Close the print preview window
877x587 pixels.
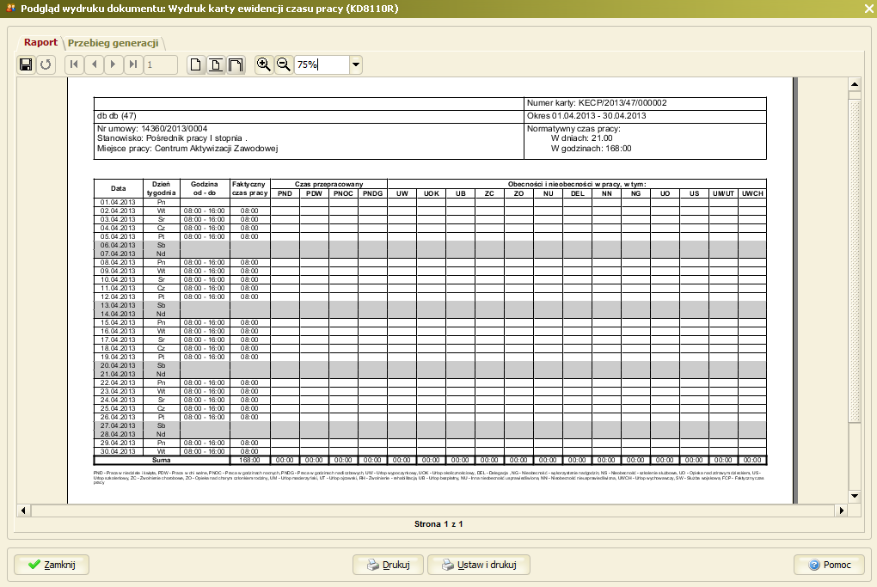[870, 9]
